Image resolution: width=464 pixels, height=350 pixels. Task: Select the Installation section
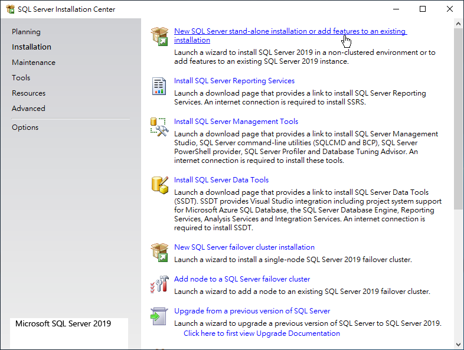pyautogui.click(x=31, y=47)
